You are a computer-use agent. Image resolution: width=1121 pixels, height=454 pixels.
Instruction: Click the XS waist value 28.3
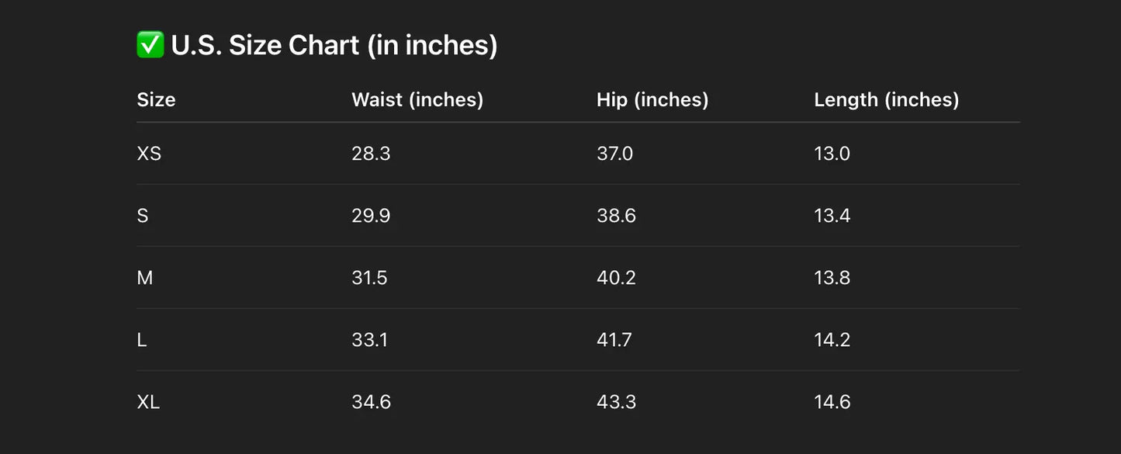click(371, 154)
